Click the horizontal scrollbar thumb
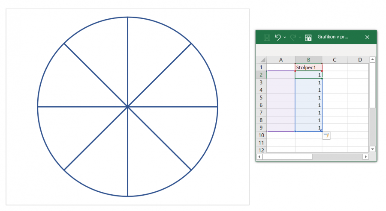386x211 pixels. (287, 157)
